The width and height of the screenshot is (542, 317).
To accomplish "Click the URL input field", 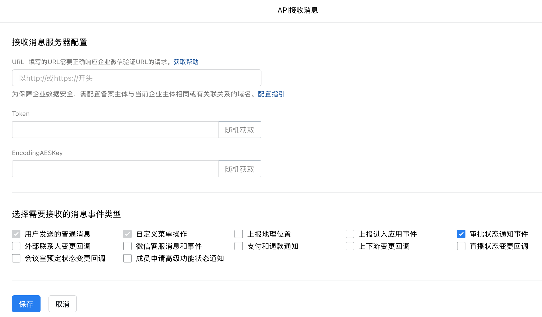I will (x=136, y=78).
